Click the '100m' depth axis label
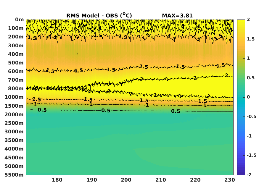Image resolution: width=259 pixels, height=194 pixels. click(16, 28)
